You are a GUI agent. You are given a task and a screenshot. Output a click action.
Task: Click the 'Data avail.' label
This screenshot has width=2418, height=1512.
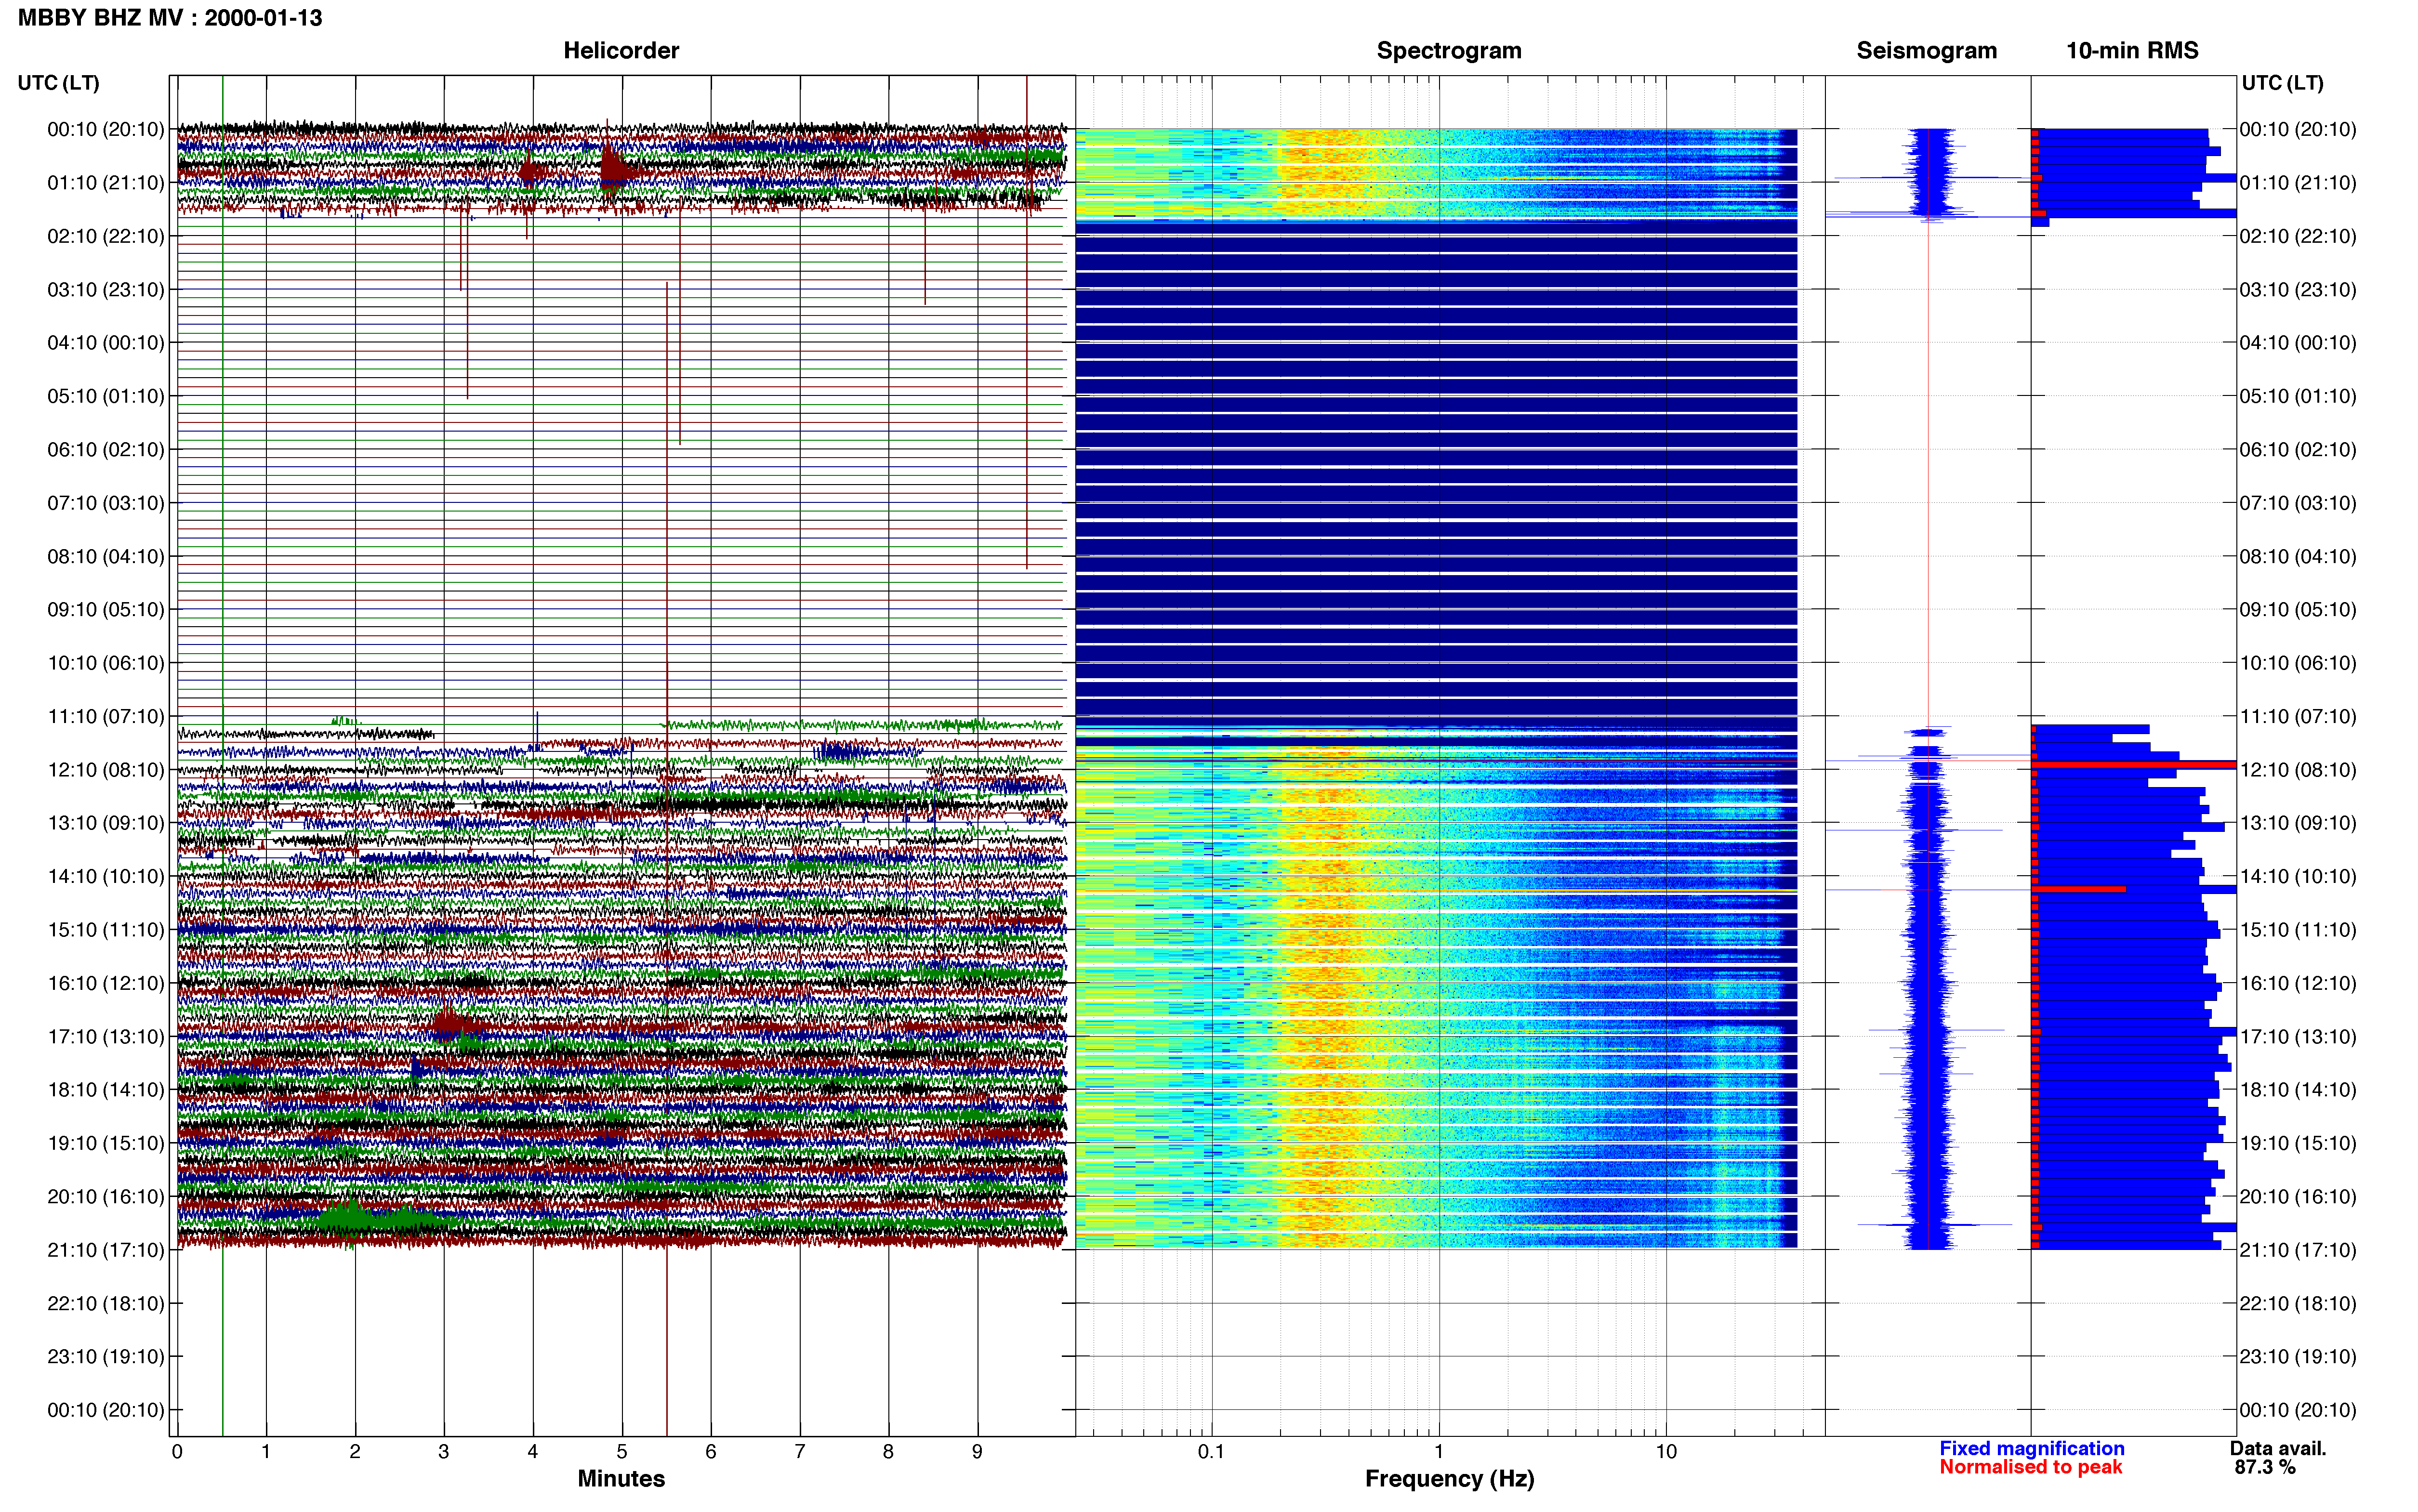pos(2278,1448)
